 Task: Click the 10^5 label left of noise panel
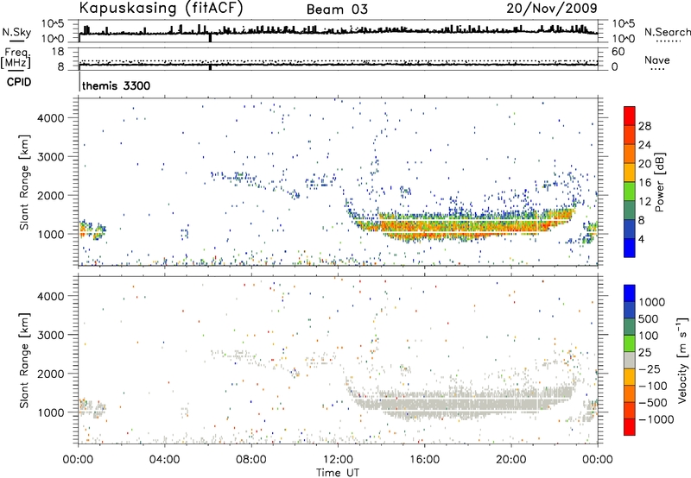pyautogui.click(x=53, y=23)
